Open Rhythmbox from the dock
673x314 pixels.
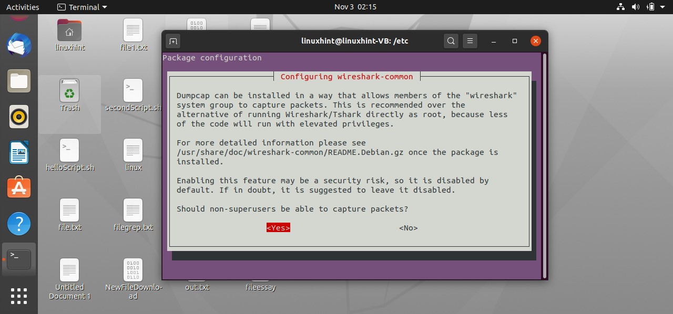(x=19, y=117)
